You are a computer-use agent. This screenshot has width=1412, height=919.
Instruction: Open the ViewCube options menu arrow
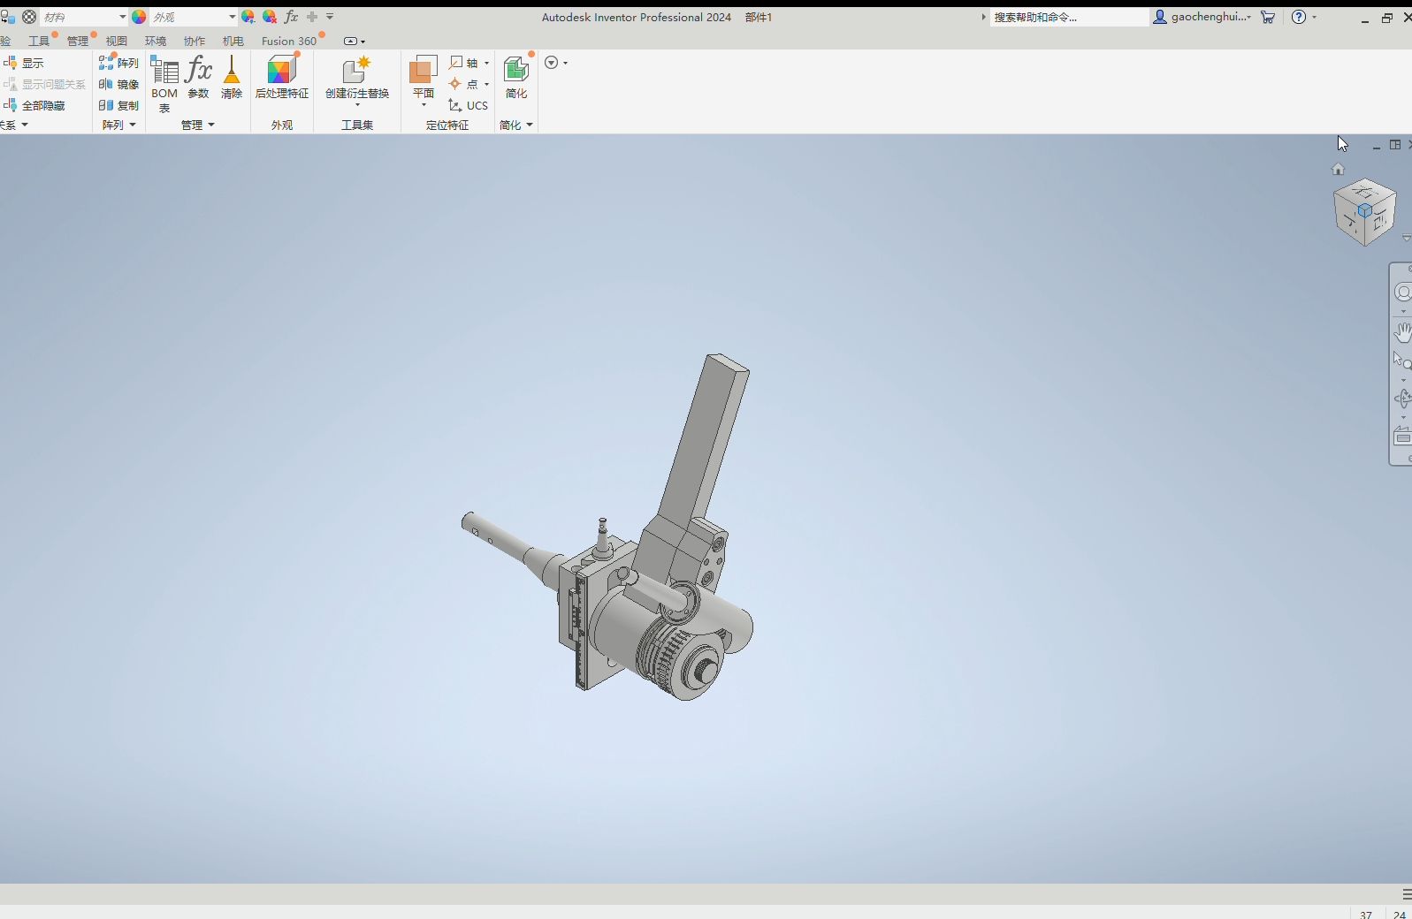(1407, 239)
